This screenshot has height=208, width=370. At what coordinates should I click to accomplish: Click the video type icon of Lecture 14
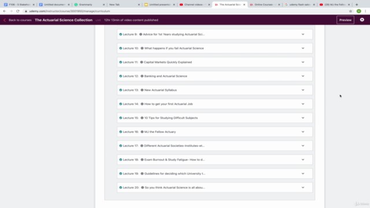pos(142,104)
